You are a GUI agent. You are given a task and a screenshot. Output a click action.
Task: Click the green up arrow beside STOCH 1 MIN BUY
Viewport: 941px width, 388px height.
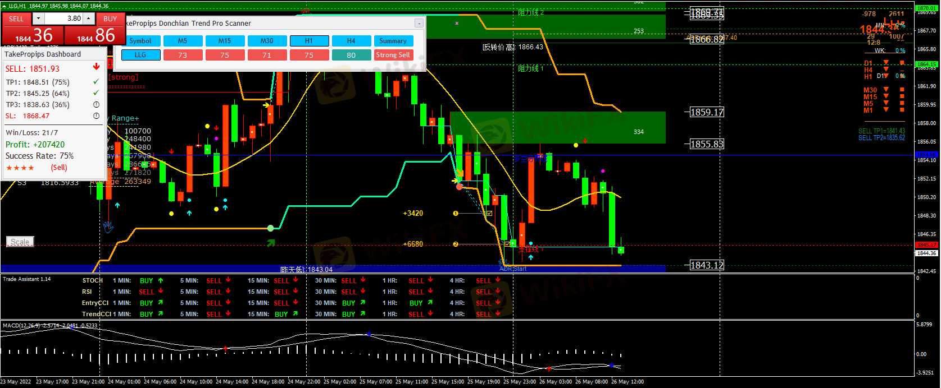click(x=161, y=280)
